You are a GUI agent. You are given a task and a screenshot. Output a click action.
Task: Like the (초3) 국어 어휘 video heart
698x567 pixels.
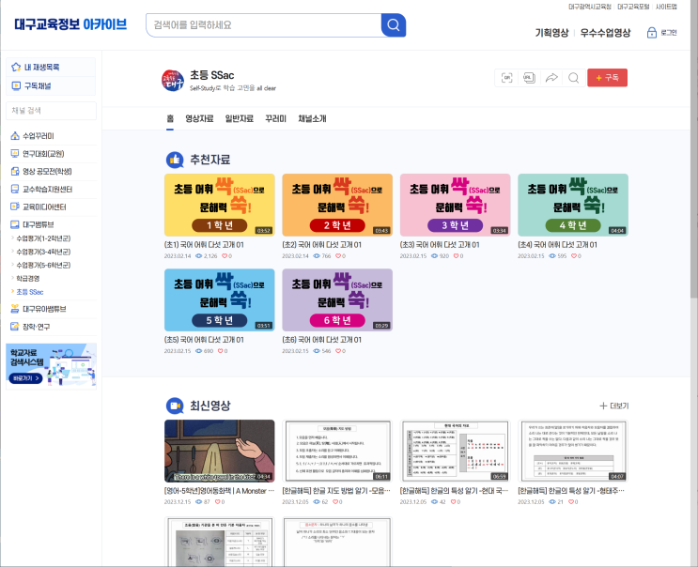(456, 256)
